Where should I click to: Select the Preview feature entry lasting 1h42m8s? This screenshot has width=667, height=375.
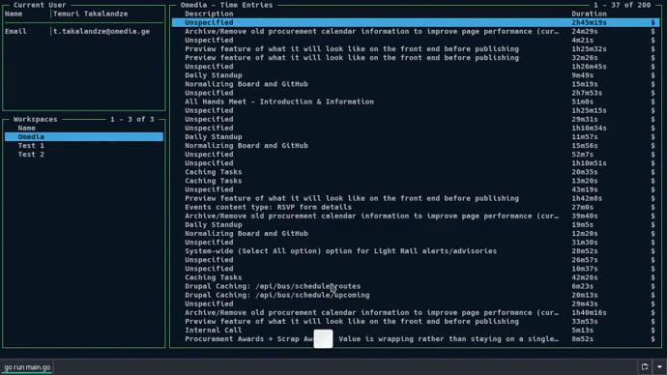(x=416, y=198)
